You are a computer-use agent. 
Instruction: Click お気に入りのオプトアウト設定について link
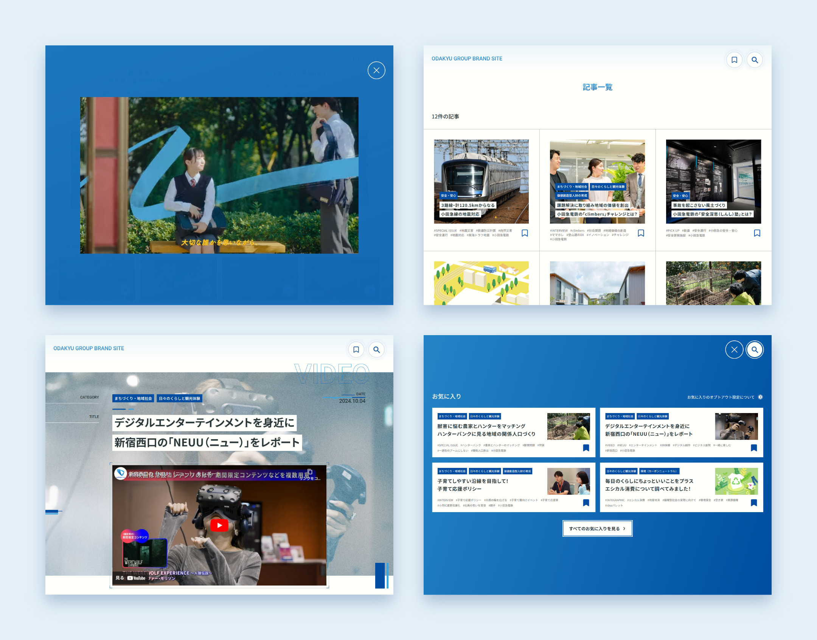tap(721, 397)
